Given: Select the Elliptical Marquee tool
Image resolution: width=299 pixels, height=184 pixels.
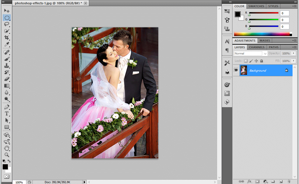Looking at the screenshot, I should coord(7,18).
